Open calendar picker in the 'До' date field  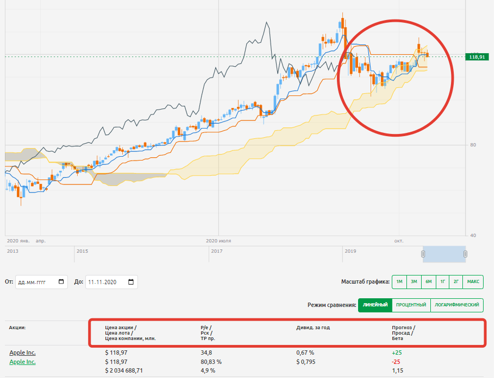pos(131,282)
